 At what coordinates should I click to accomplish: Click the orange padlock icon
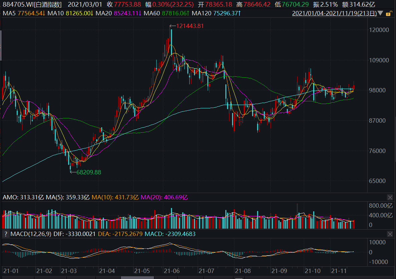click(x=388, y=14)
